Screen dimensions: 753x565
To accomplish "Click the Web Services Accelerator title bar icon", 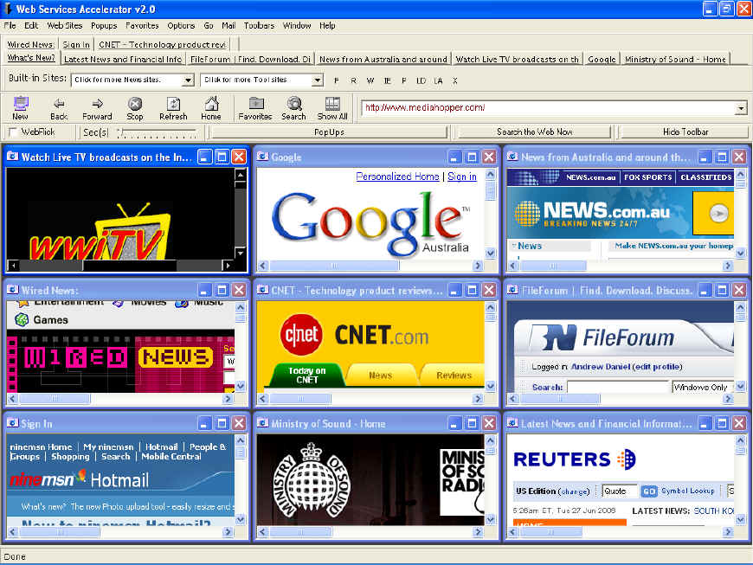I will click(x=8, y=10).
